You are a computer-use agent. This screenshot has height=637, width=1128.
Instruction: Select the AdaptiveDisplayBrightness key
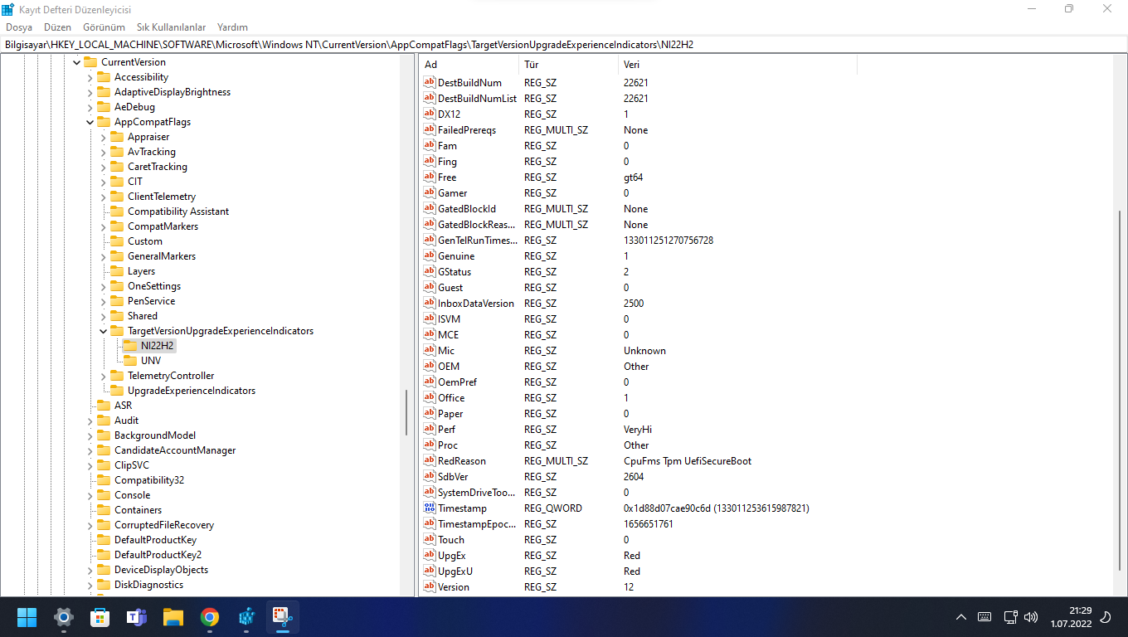tap(173, 92)
